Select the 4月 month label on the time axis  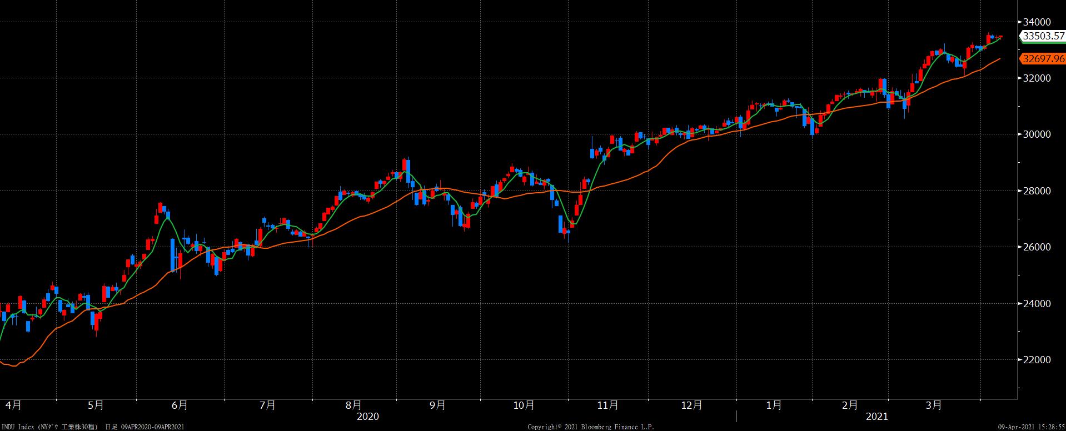tap(13, 405)
